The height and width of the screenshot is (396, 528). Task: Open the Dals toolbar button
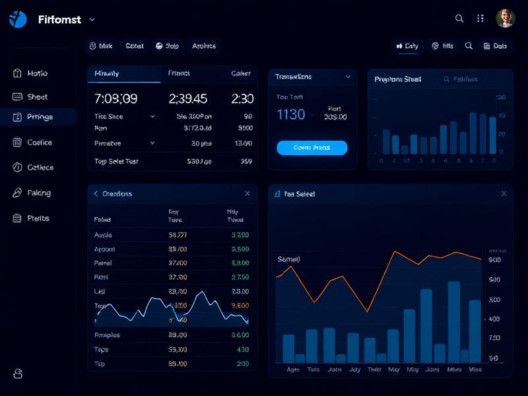coord(495,46)
